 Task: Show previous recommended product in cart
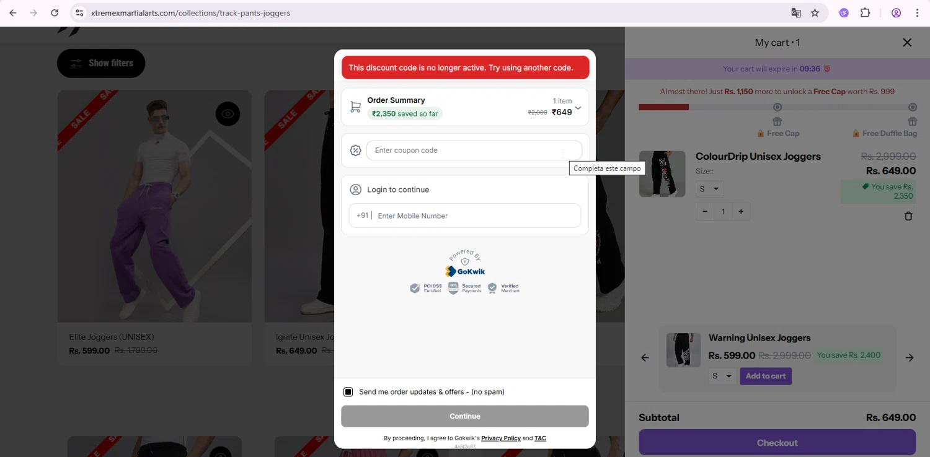(645, 358)
